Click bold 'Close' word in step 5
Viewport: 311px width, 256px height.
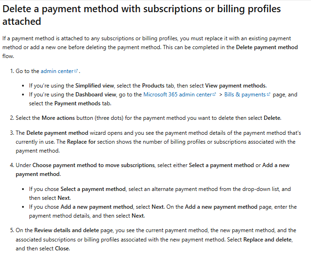coord(62,249)
